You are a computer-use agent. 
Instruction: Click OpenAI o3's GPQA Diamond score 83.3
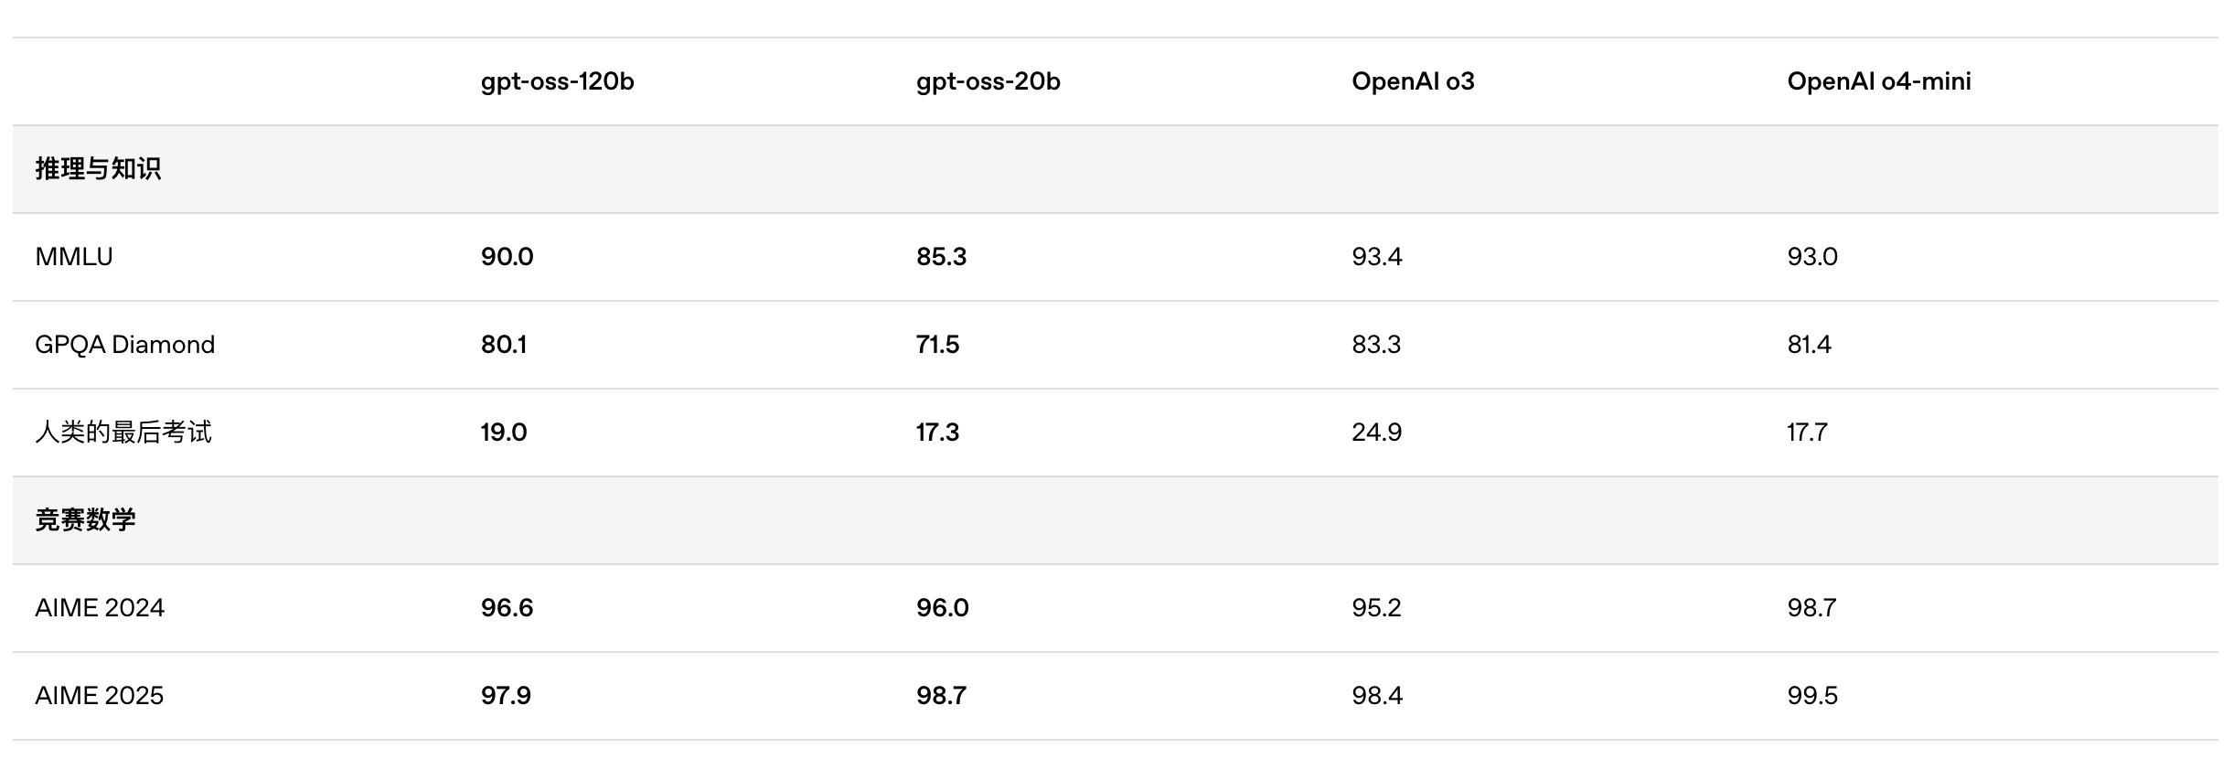[x=1376, y=345]
